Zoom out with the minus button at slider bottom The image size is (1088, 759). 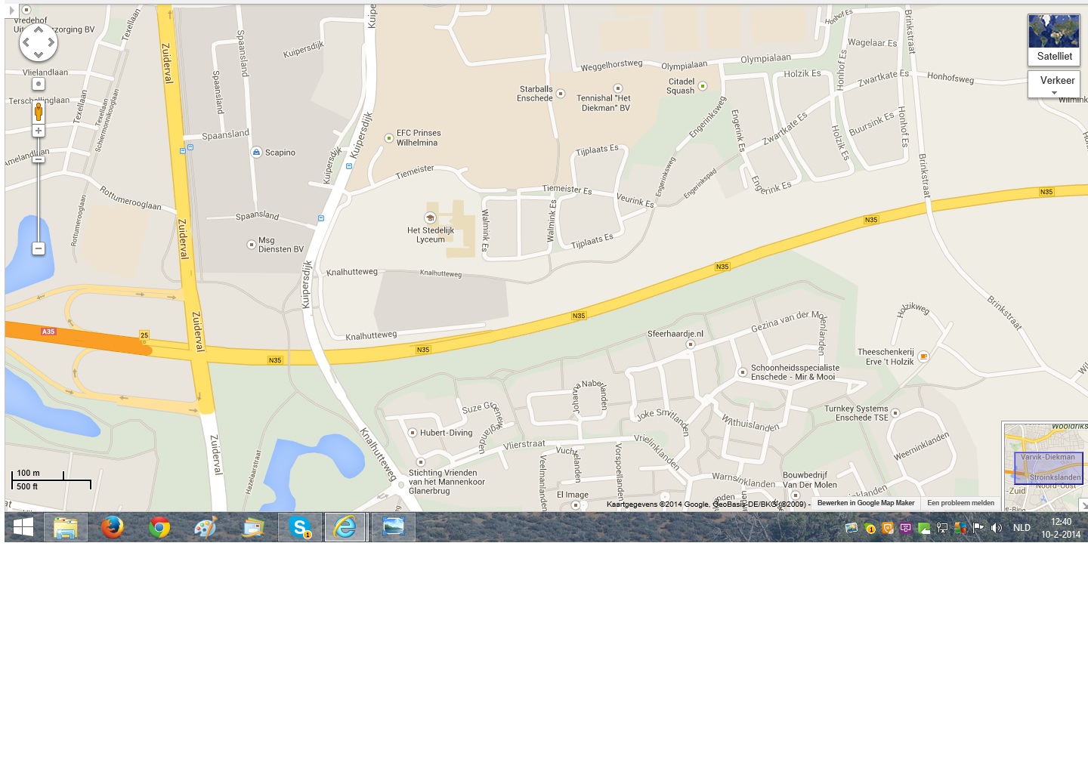click(39, 248)
